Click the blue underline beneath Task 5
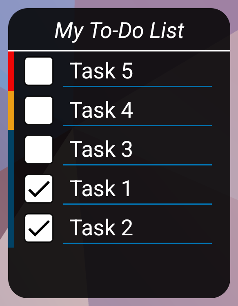238x306 pixels. pos(138,86)
